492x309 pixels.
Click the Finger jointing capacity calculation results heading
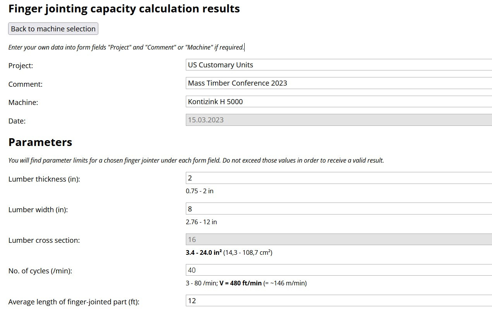tap(124, 9)
